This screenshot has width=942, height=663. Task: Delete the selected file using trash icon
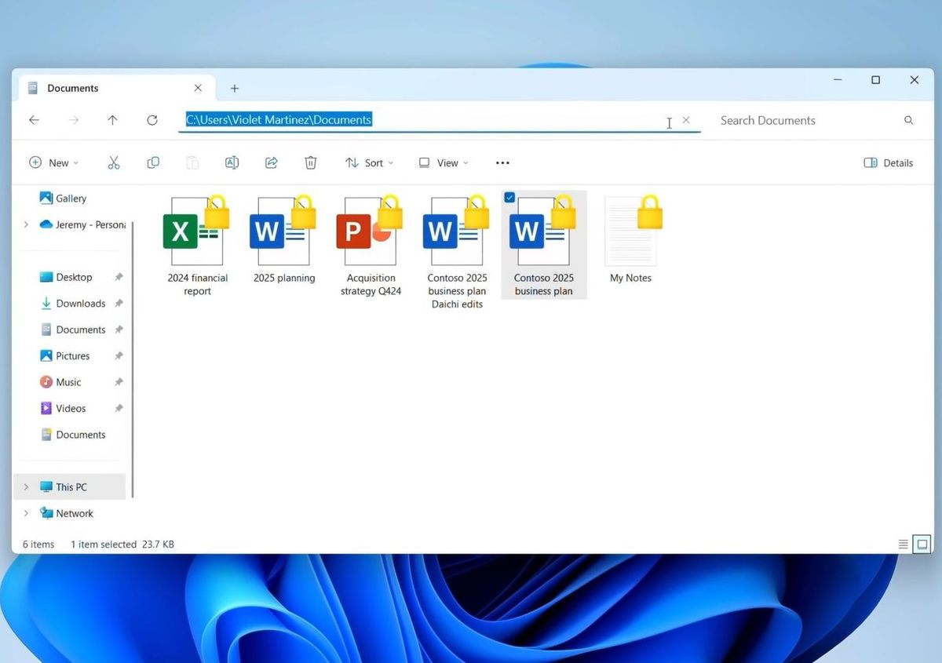pos(310,162)
